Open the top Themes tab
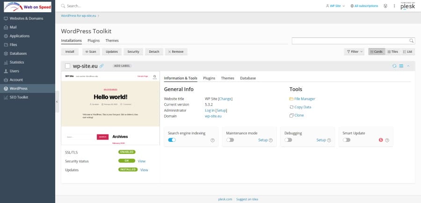421x203 pixels. [x=112, y=41]
